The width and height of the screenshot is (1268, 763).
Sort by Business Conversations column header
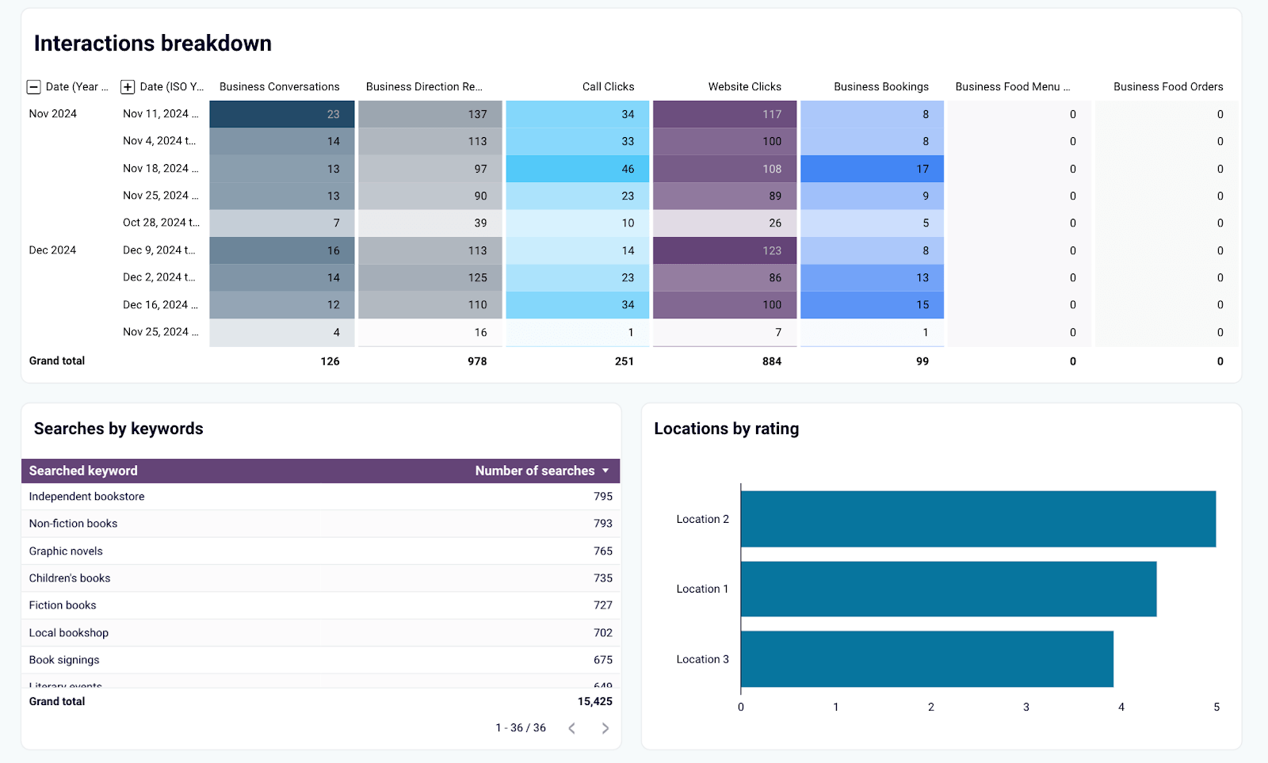279,87
